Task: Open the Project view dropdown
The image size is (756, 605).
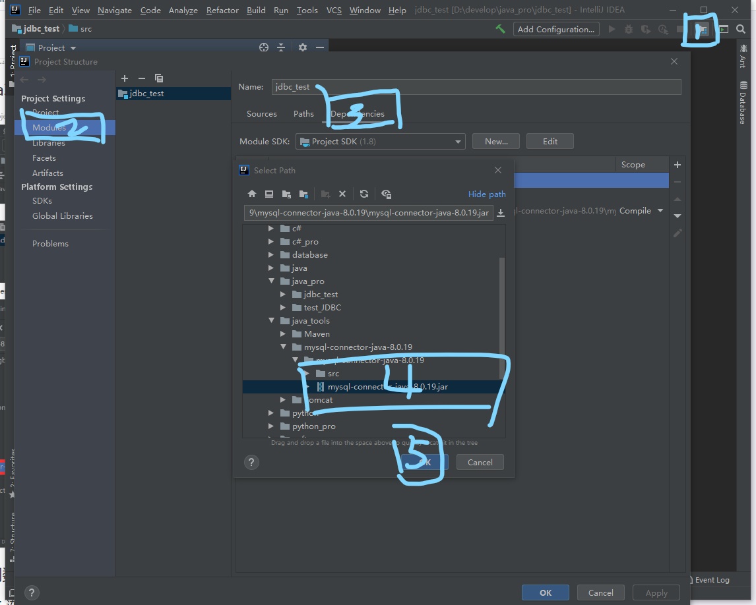Action: pyautogui.click(x=73, y=48)
